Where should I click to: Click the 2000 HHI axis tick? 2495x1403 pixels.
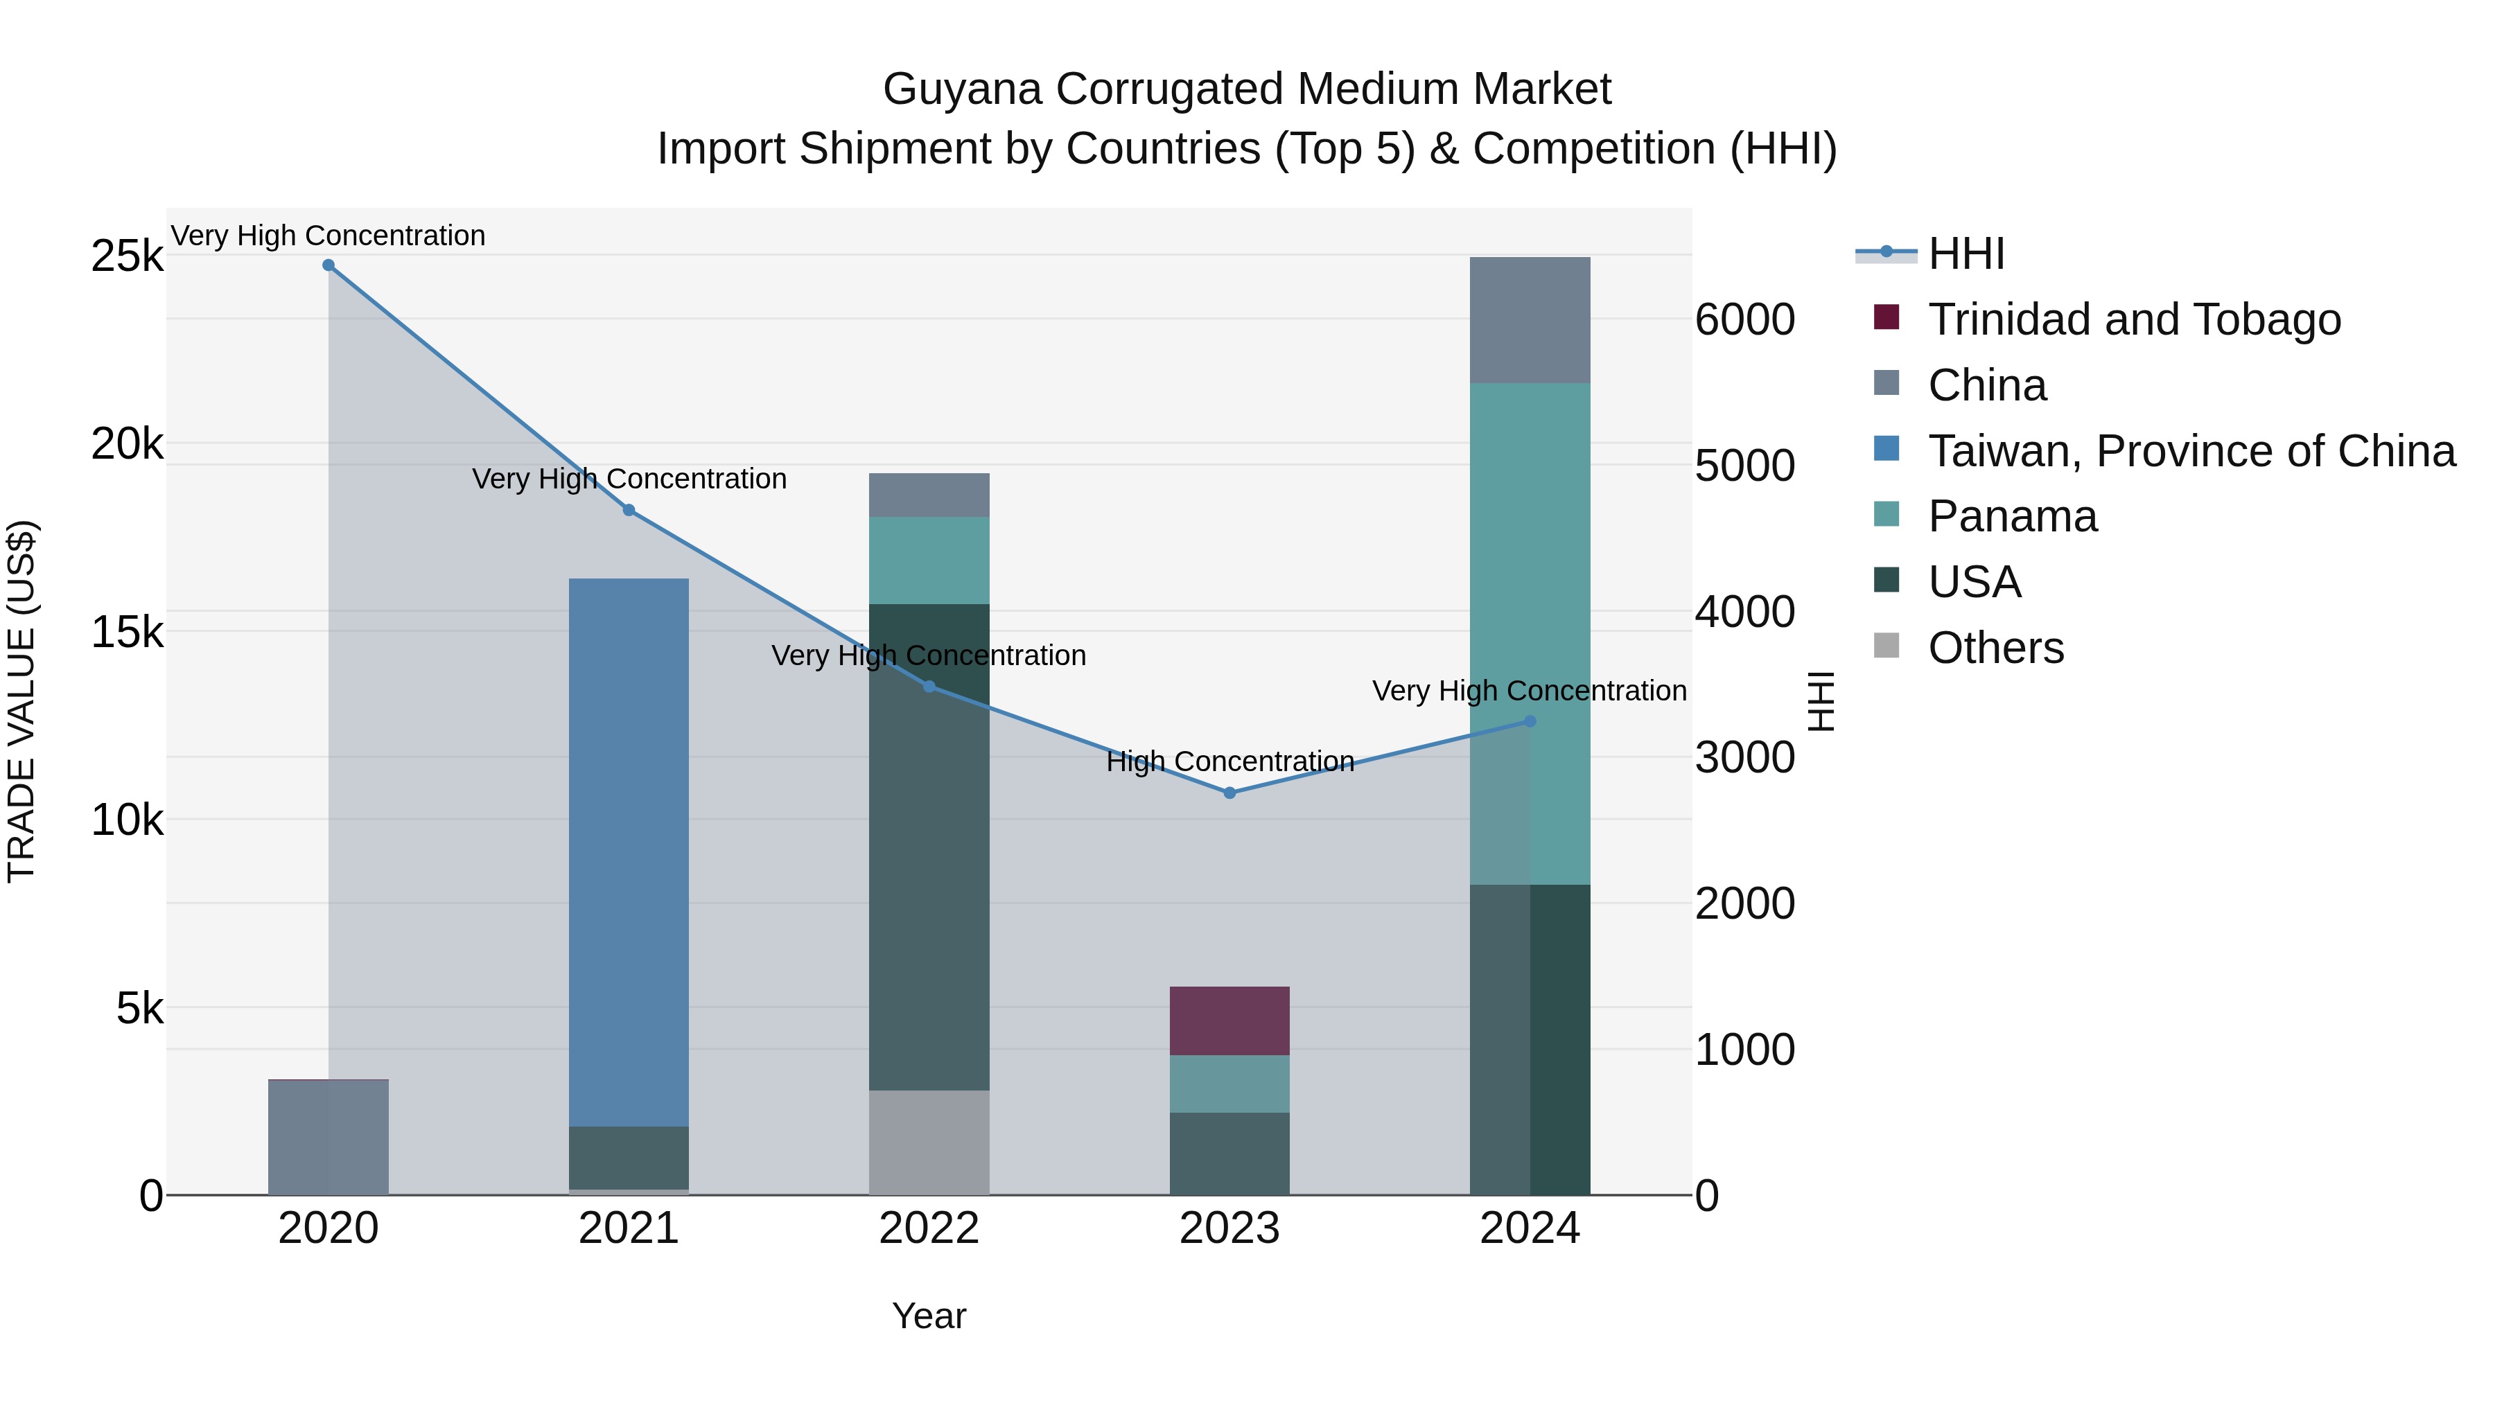pos(1745,903)
